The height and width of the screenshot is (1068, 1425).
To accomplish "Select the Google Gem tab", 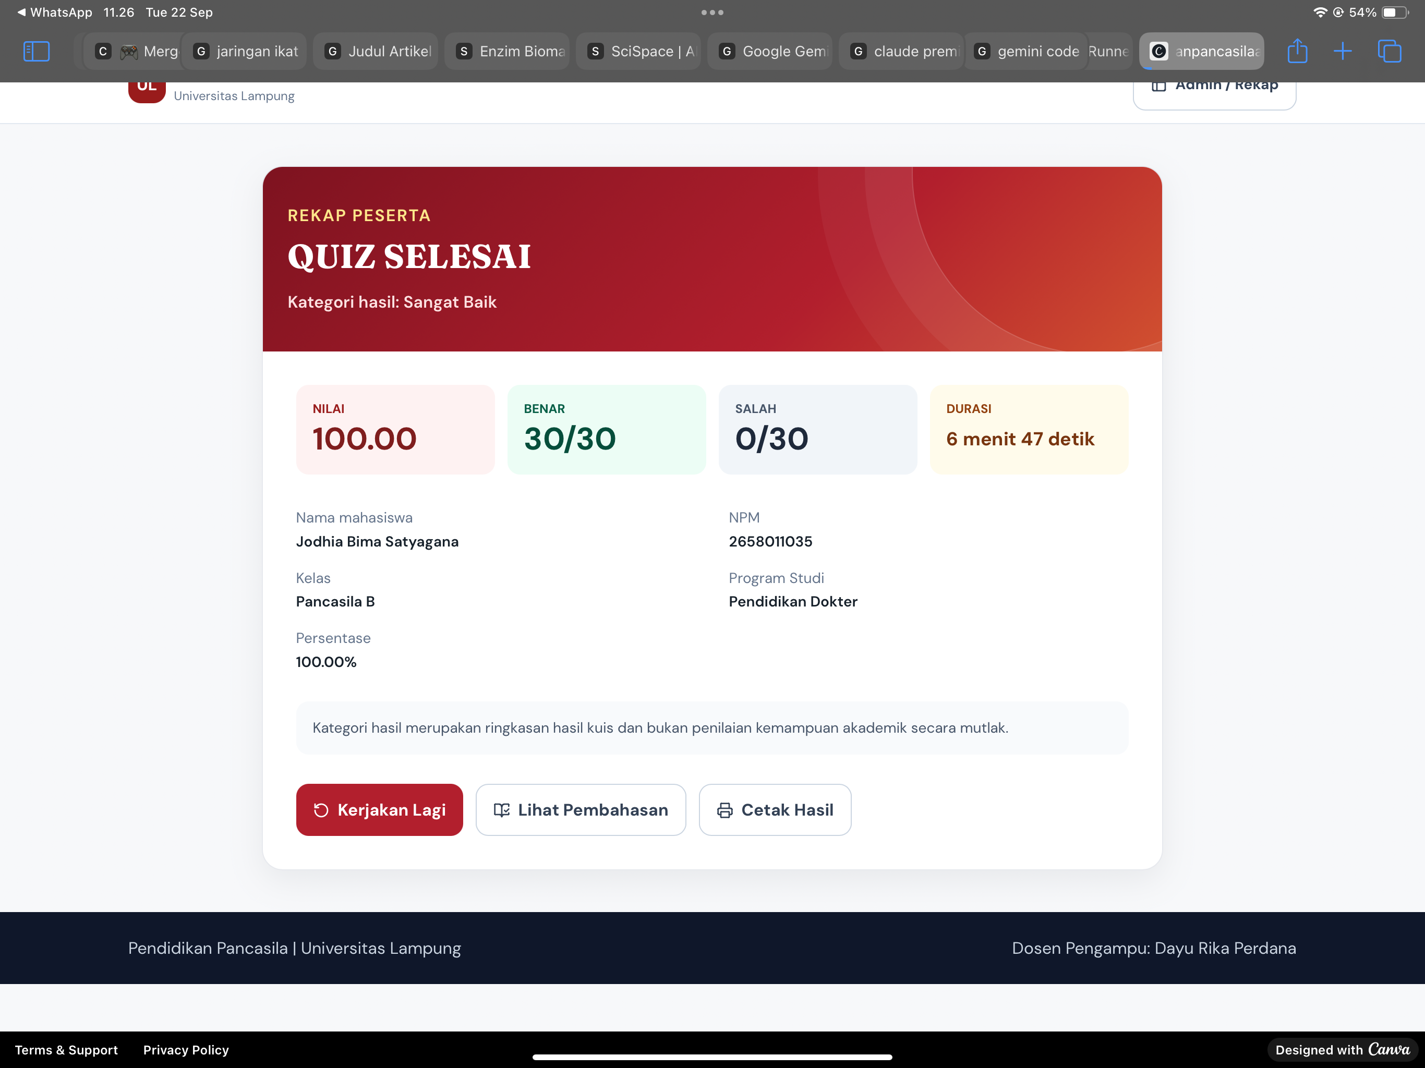I will tap(770, 52).
